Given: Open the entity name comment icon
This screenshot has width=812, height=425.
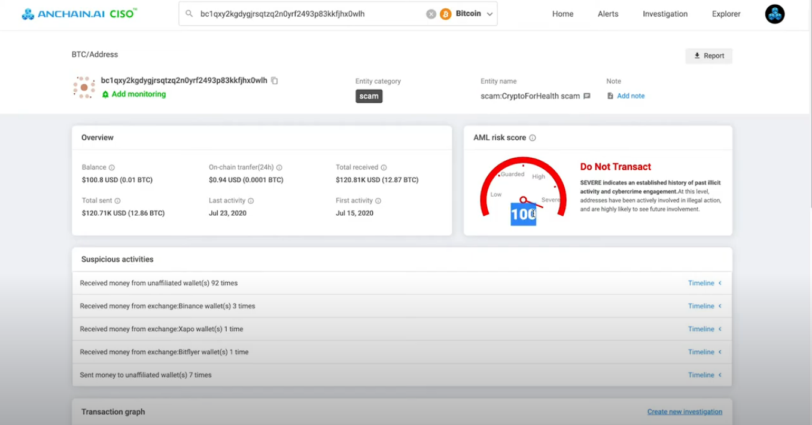Looking at the screenshot, I should (587, 96).
